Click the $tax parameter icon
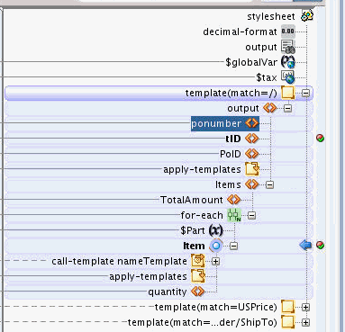The height and width of the screenshot is (332, 345). pos(288,77)
